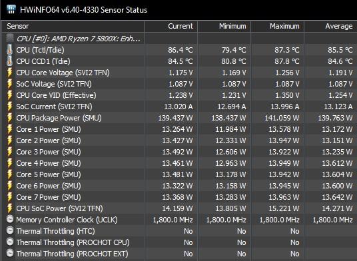
Task: Select the CPU CCD1 (Tdie) sensor label
Action: 43,61
